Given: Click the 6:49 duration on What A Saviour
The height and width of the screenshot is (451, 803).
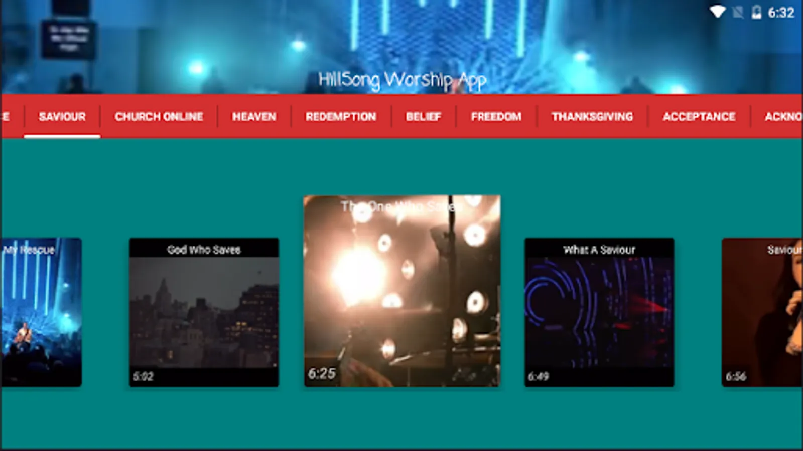Looking at the screenshot, I should coord(539,376).
